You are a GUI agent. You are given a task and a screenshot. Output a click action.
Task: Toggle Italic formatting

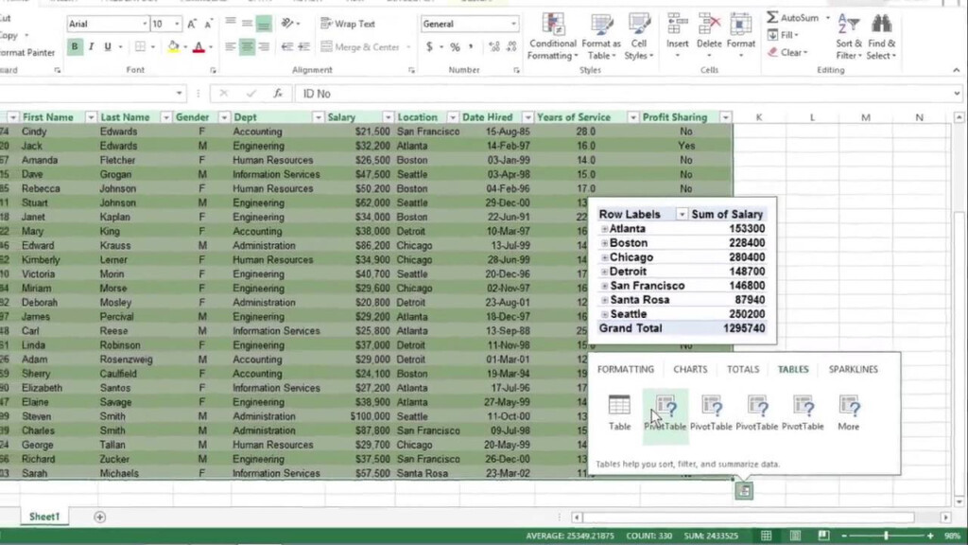92,47
